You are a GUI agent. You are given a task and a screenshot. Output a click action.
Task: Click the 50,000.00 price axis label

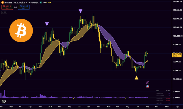click(x=177, y=79)
